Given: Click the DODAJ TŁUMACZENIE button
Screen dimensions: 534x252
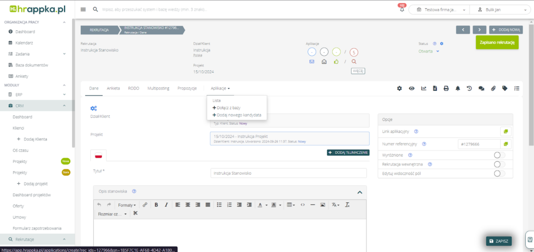Looking at the screenshot, I should tap(348, 152).
